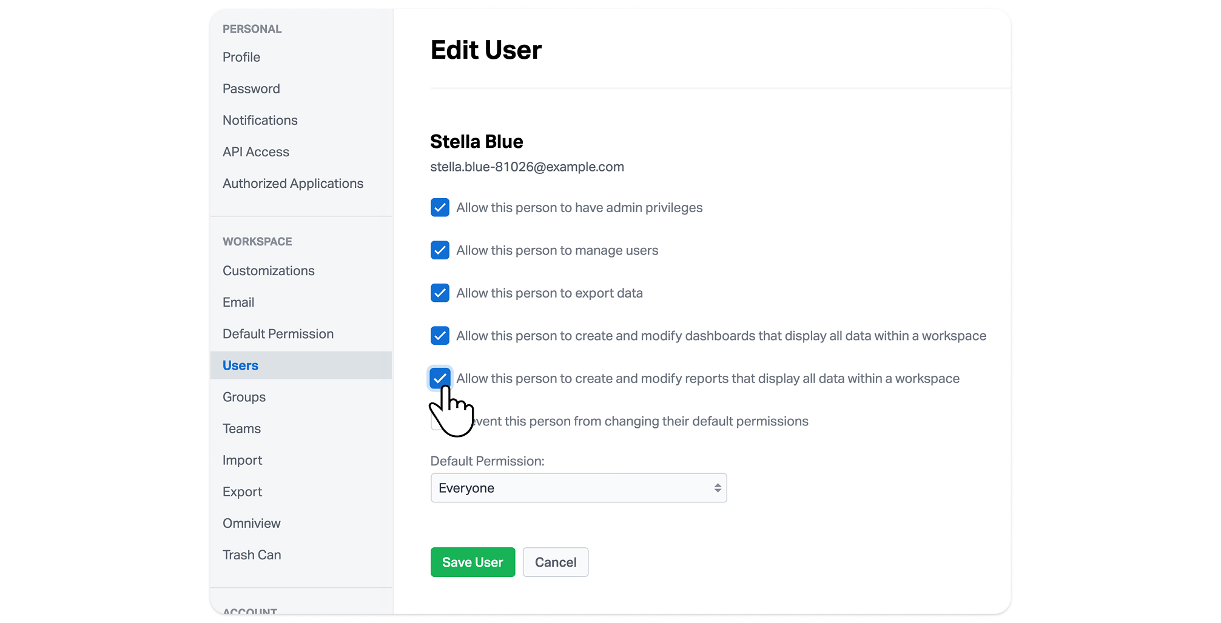Image resolution: width=1221 pixels, height=623 pixels.
Task: Toggle the allow export data checkbox
Action: click(x=439, y=293)
